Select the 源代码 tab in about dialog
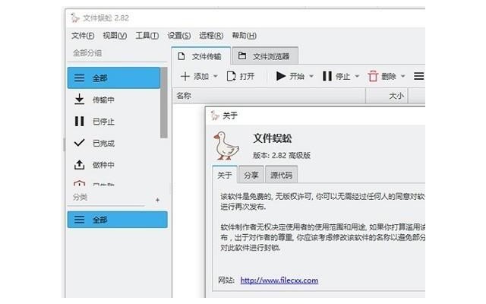 281,175
